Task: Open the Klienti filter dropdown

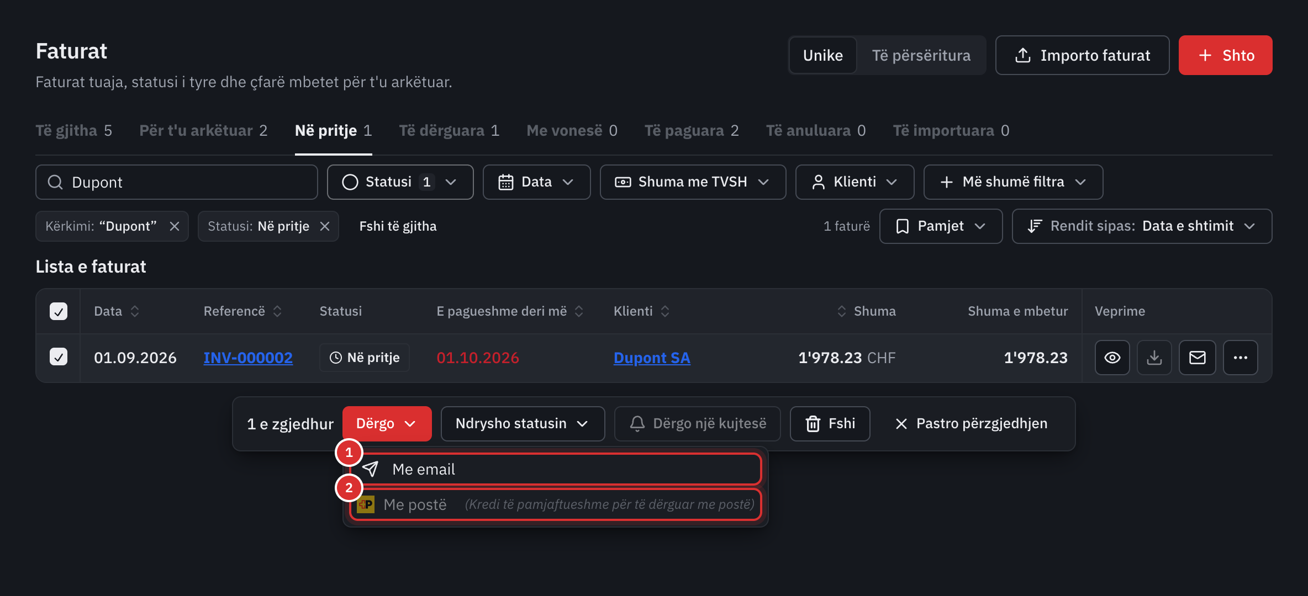Action: pos(855,182)
